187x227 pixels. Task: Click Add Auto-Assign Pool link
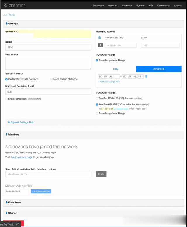tap(109, 82)
